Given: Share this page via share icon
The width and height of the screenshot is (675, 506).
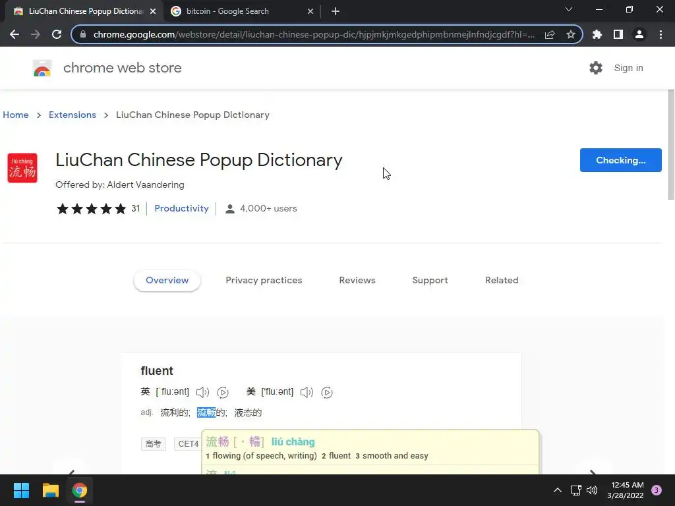Looking at the screenshot, I should (550, 35).
